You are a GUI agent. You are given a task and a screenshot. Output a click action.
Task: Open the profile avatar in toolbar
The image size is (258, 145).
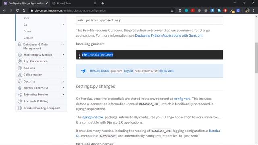tap(247, 10)
